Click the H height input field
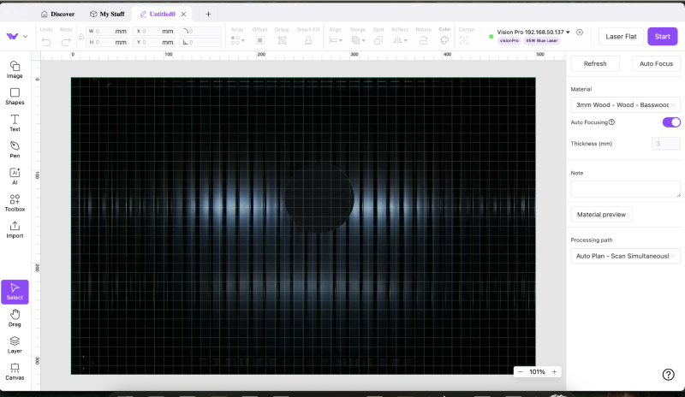 107,43
